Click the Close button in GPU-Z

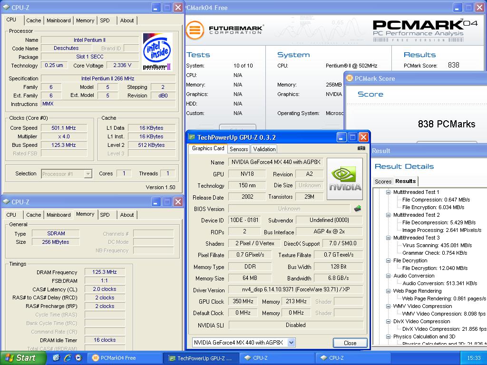350,343
